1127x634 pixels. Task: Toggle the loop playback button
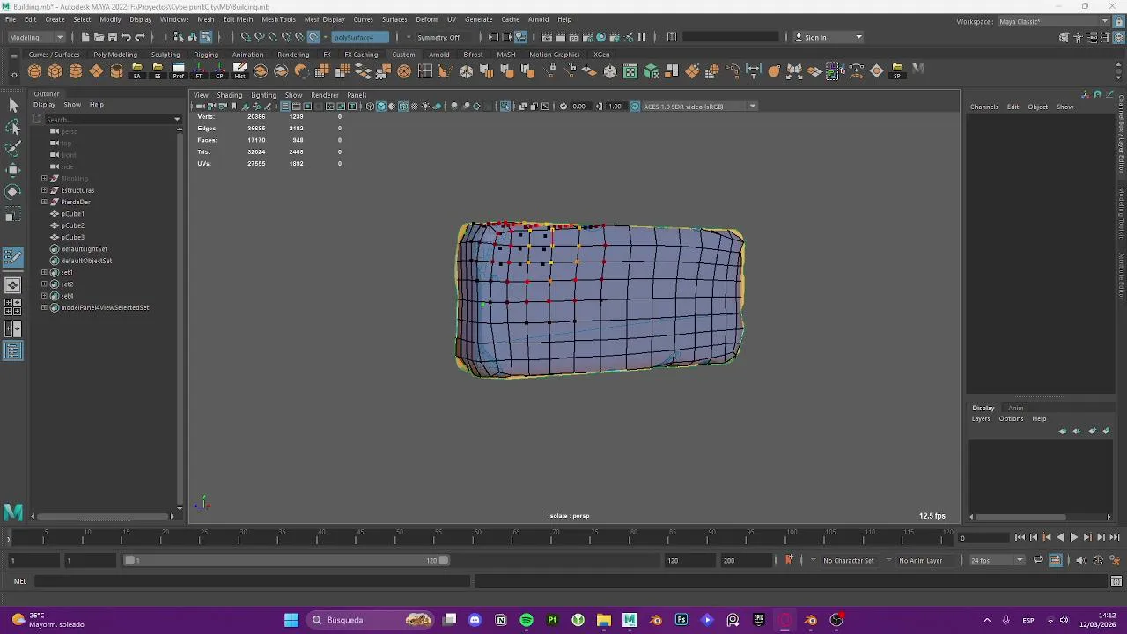click(1038, 560)
